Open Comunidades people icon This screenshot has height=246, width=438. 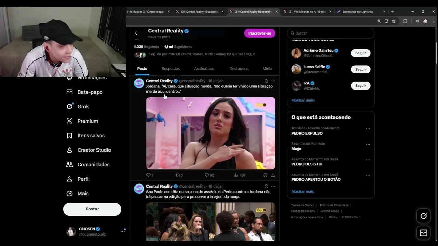tap(69, 164)
